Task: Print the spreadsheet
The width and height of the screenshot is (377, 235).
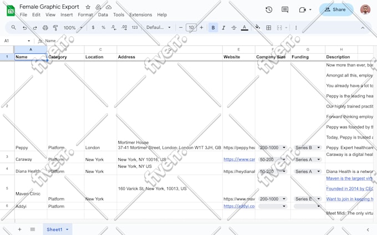Action: coord(45,28)
